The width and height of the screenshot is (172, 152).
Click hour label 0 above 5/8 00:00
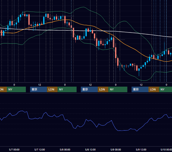pos(65,85)
